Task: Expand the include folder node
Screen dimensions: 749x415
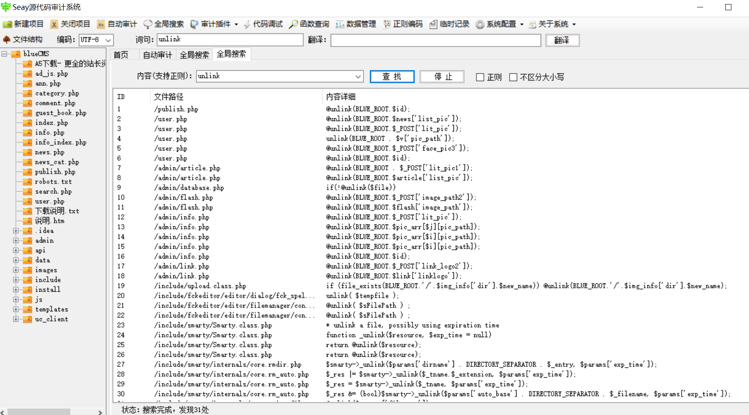Action: (16, 280)
